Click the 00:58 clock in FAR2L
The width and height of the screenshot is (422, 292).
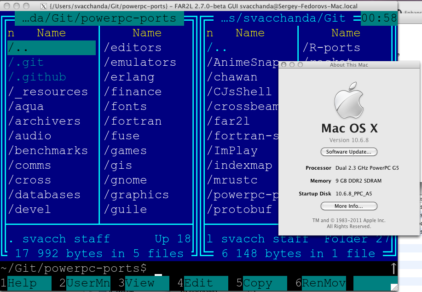tap(379, 18)
